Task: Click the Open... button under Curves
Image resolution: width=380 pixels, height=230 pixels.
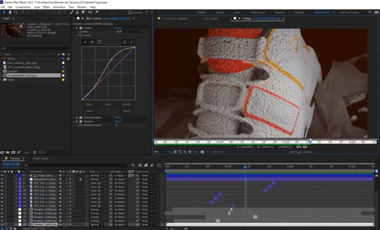Action: 90,104
